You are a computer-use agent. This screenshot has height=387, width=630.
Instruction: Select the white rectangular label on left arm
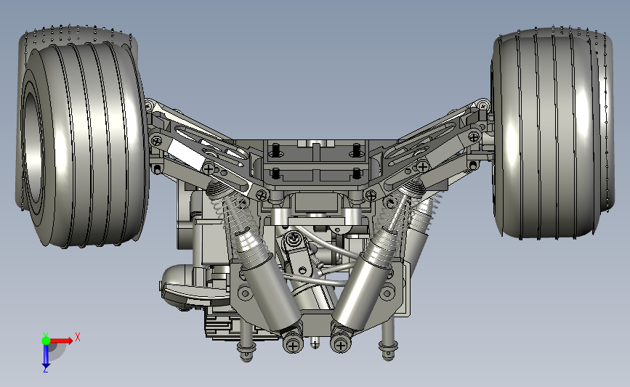pos(185,155)
